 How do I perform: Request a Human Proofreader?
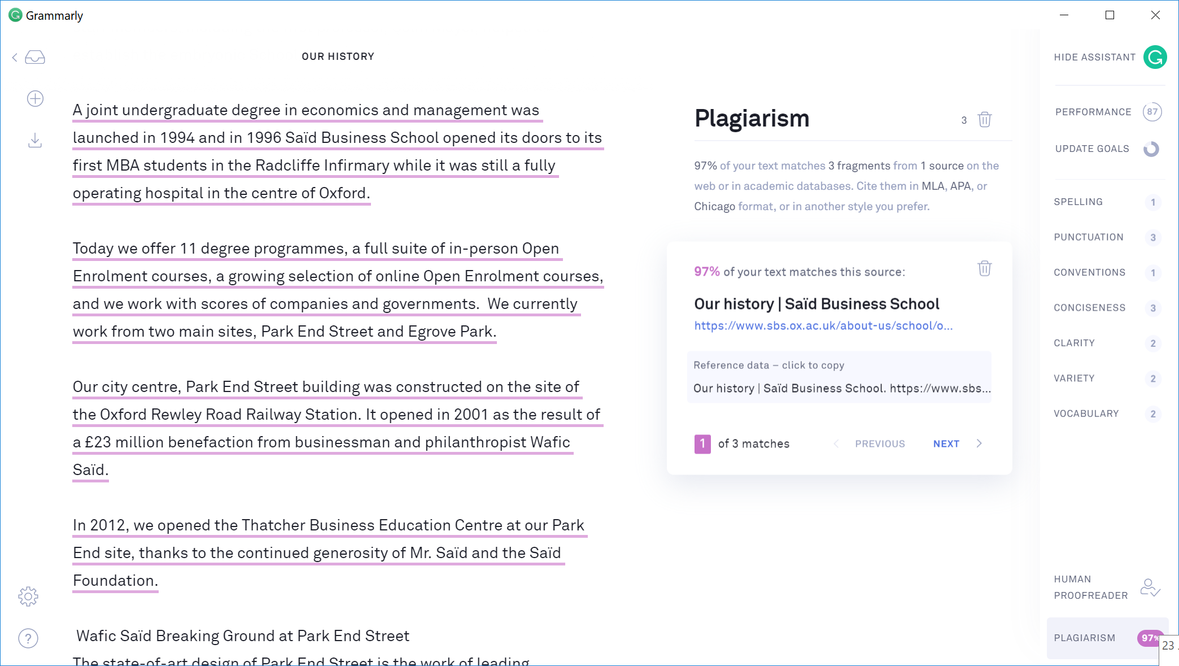(x=1090, y=587)
